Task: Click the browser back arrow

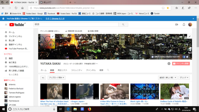Action: pos(3,8)
